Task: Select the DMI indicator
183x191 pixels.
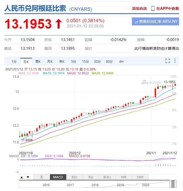Action: point(140,177)
